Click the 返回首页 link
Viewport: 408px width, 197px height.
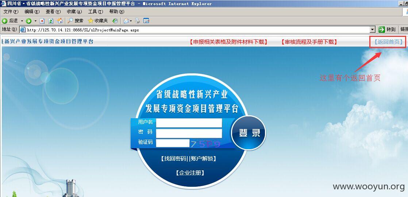389,42
